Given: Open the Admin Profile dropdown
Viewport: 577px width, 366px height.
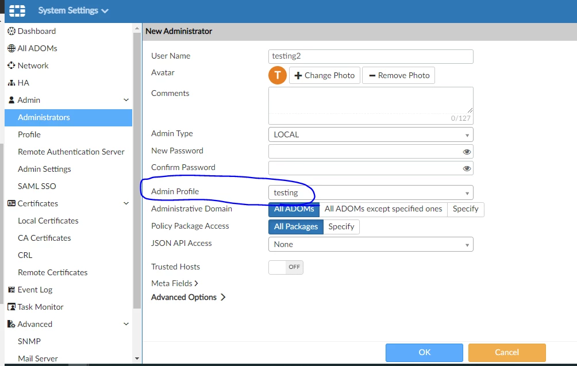Looking at the screenshot, I should [371, 192].
